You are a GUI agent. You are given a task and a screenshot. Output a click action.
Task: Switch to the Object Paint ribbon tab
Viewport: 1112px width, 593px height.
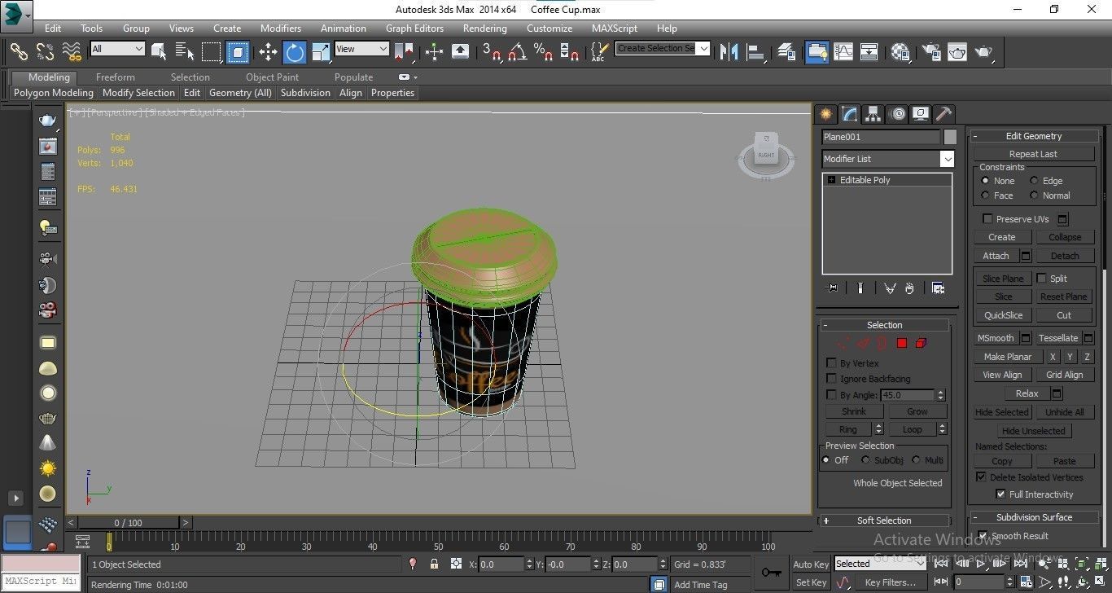click(272, 77)
